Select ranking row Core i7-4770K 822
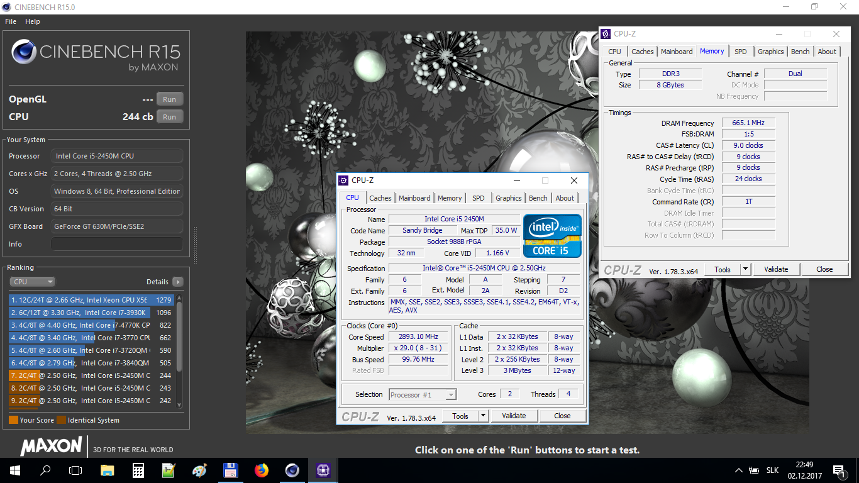The image size is (859, 483). pyautogui.click(x=91, y=325)
